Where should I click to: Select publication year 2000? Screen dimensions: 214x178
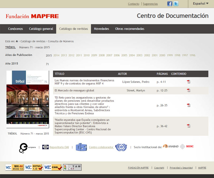coord(162,55)
